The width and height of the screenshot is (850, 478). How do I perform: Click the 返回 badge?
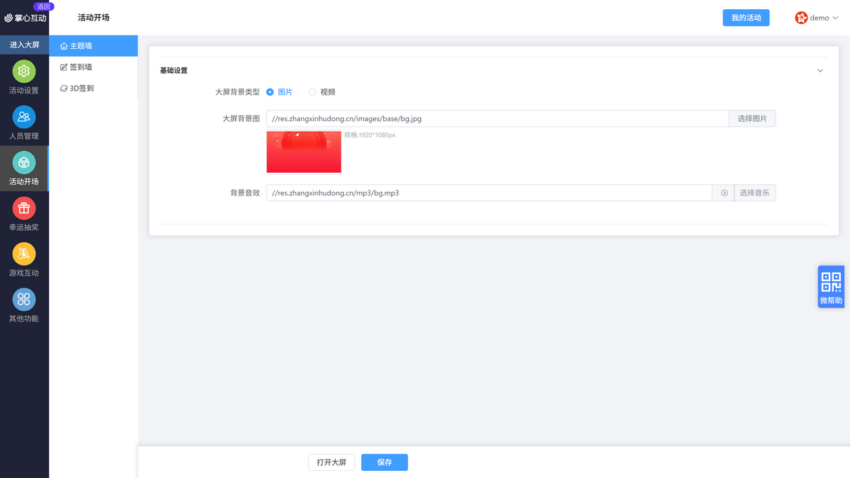point(43,6)
